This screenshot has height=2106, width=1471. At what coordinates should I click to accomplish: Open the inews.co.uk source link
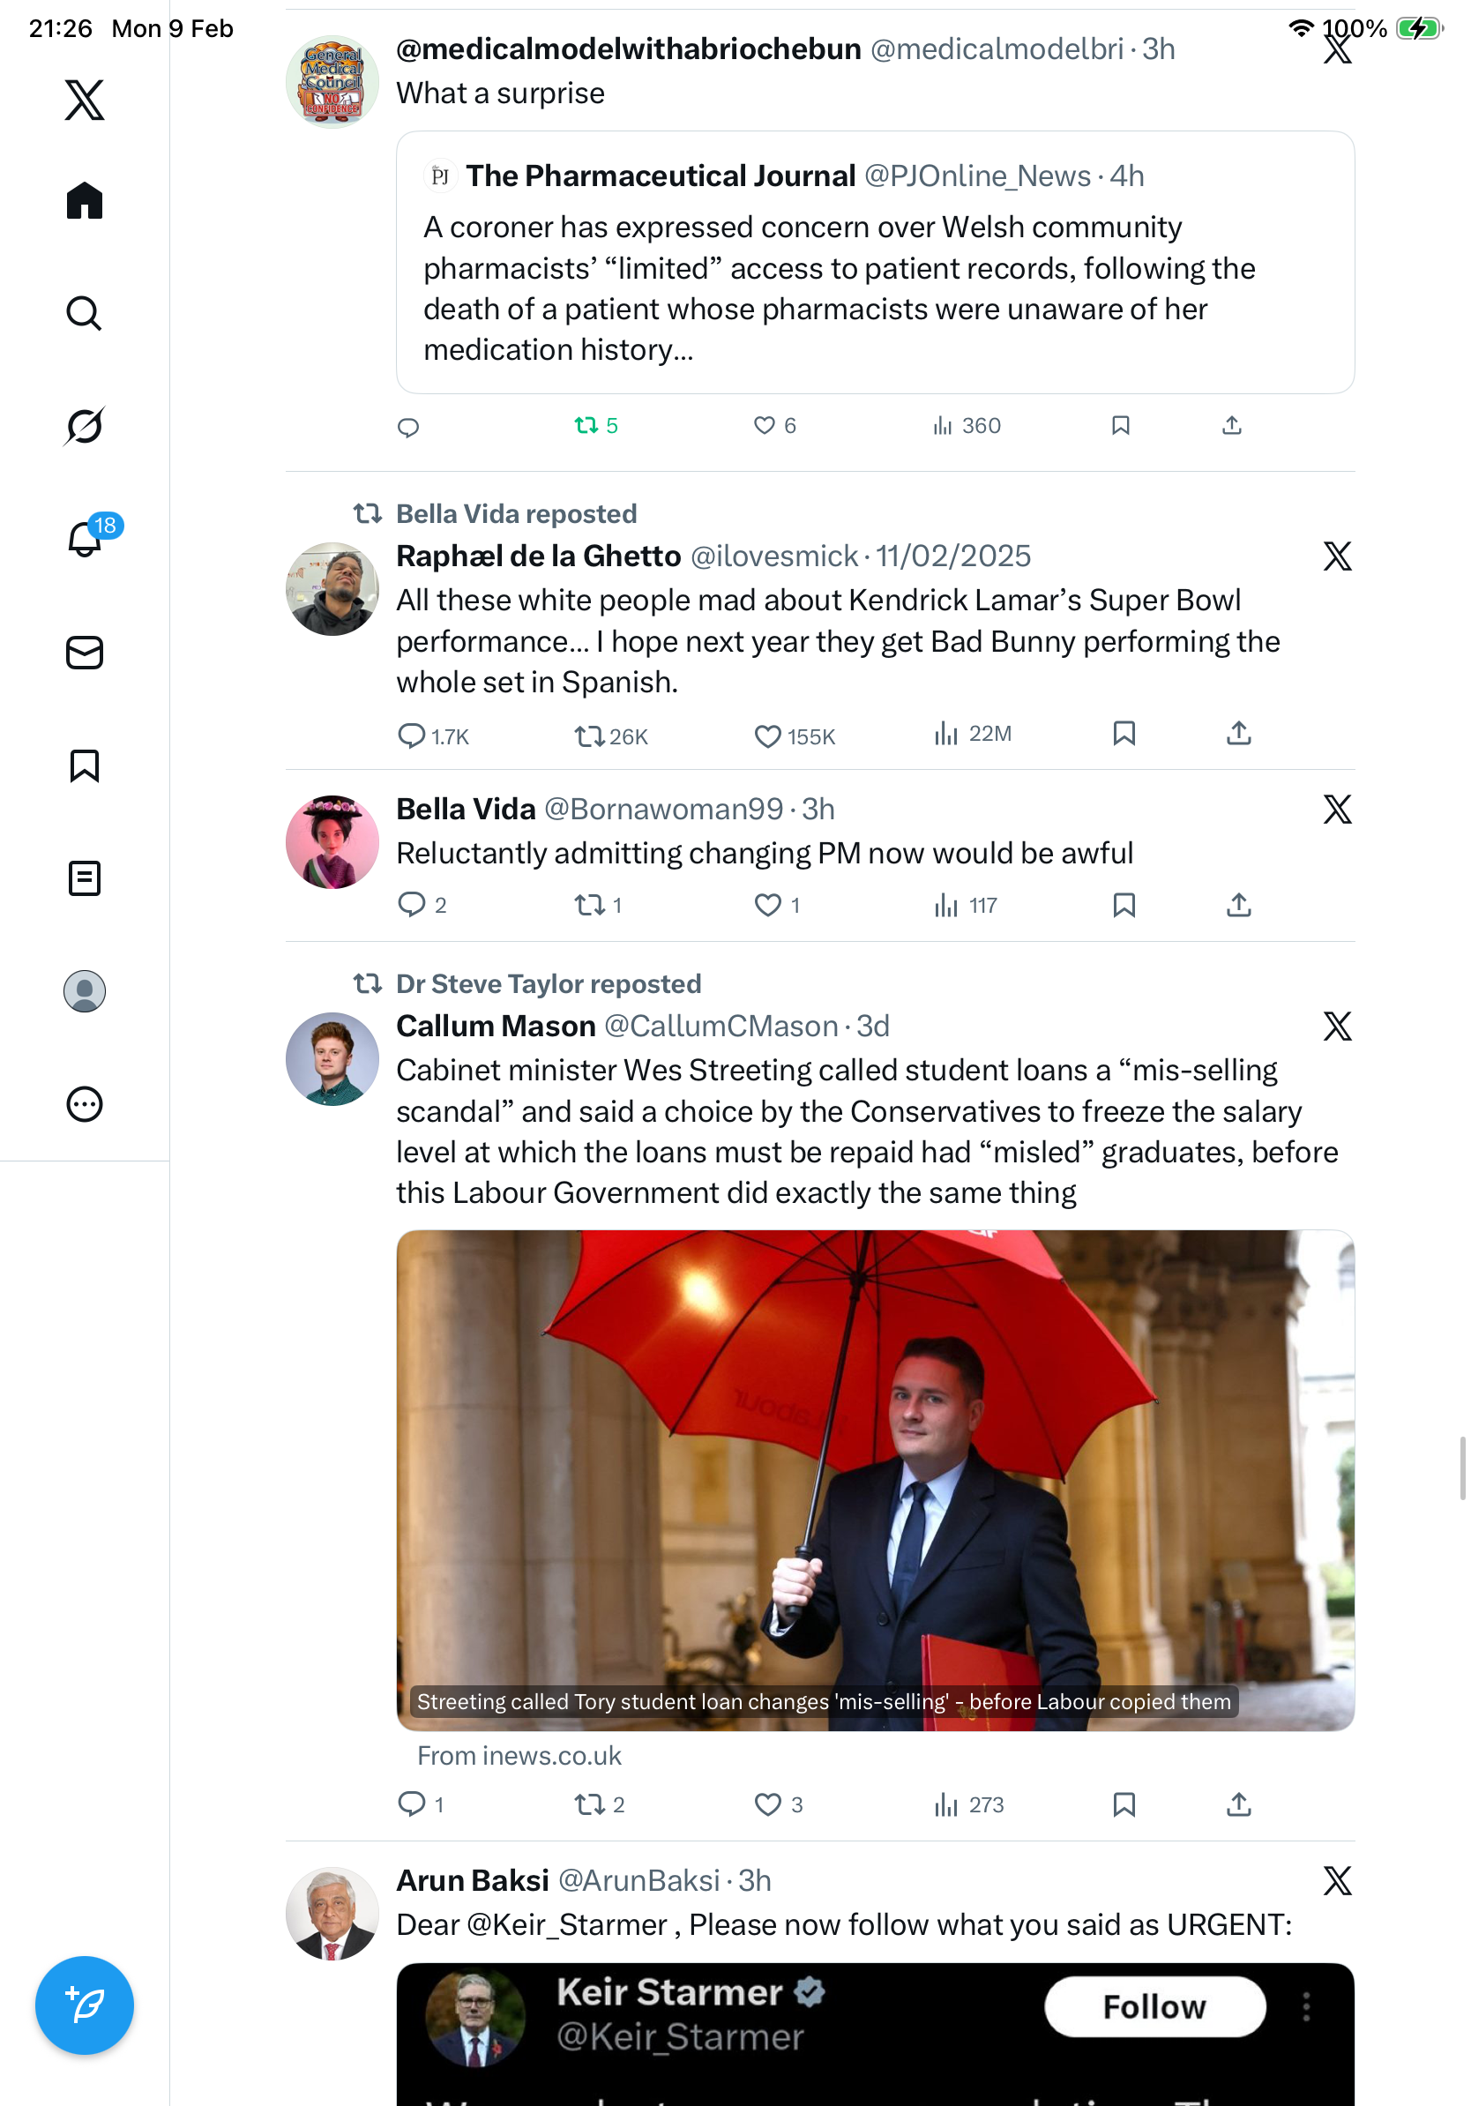click(x=519, y=1755)
